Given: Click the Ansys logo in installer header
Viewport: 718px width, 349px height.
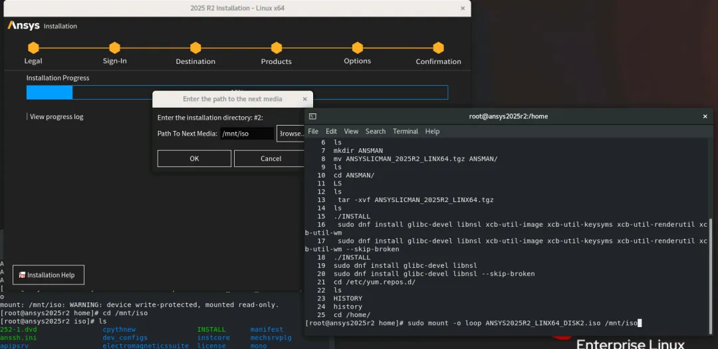Looking at the screenshot, I should (24, 26).
